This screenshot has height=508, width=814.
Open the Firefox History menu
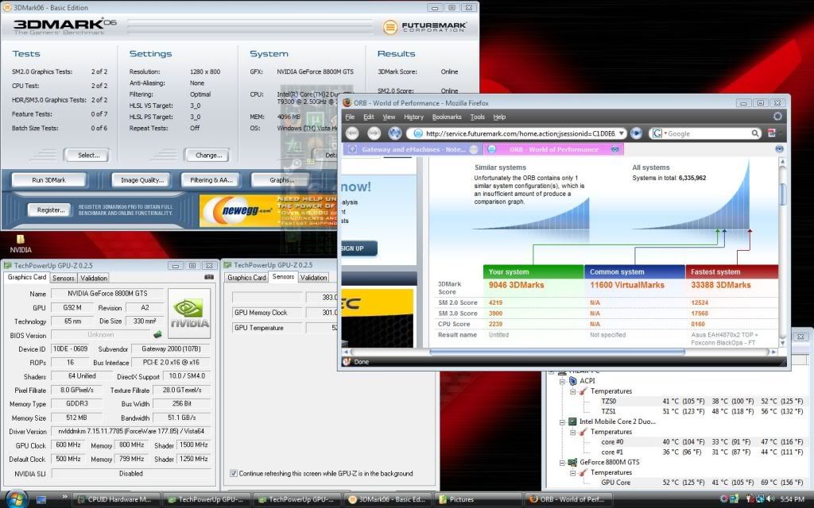tap(413, 117)
